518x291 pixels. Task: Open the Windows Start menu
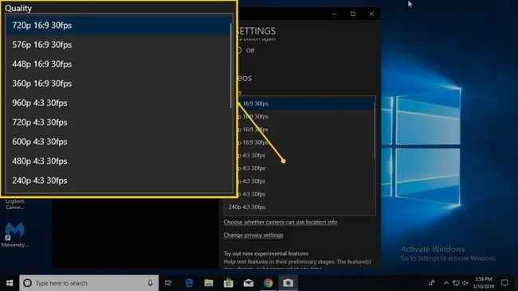[10, 283]
